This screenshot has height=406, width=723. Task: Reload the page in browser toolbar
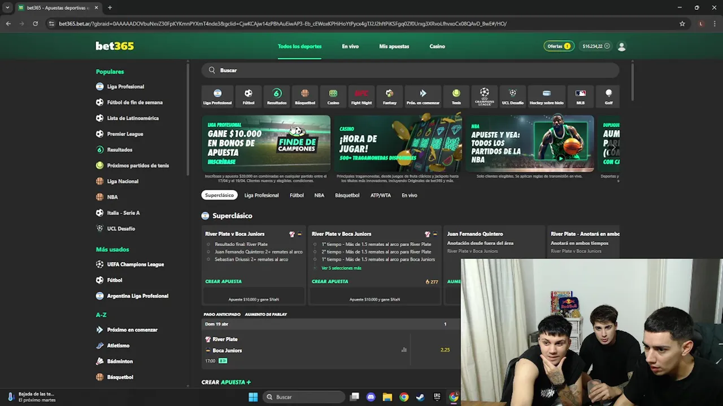coord(35,24)
